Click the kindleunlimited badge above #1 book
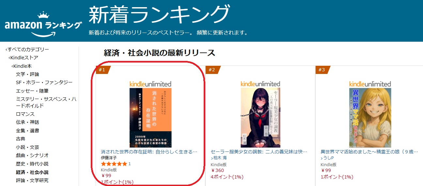The image size is (423, 186). point(150,84)
